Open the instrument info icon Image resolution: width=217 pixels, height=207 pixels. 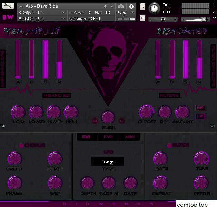[131, 7]
